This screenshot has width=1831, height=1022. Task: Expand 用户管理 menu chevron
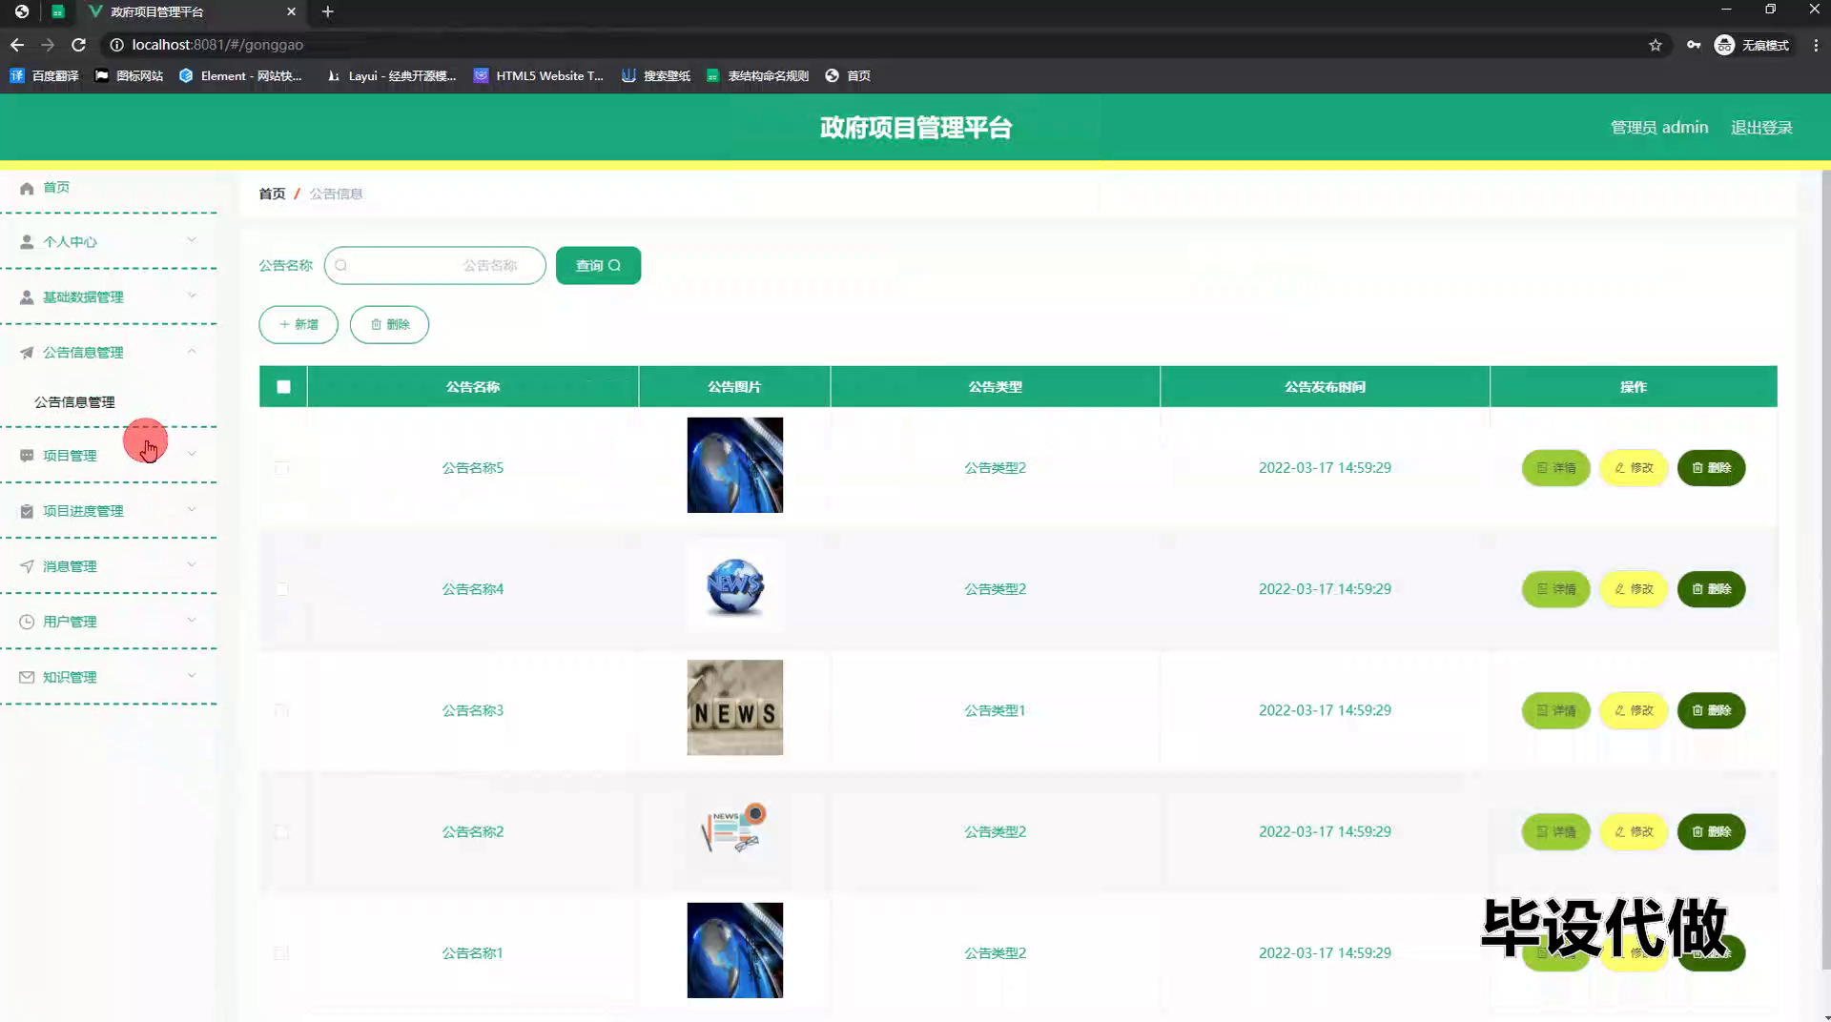[192, 620]
